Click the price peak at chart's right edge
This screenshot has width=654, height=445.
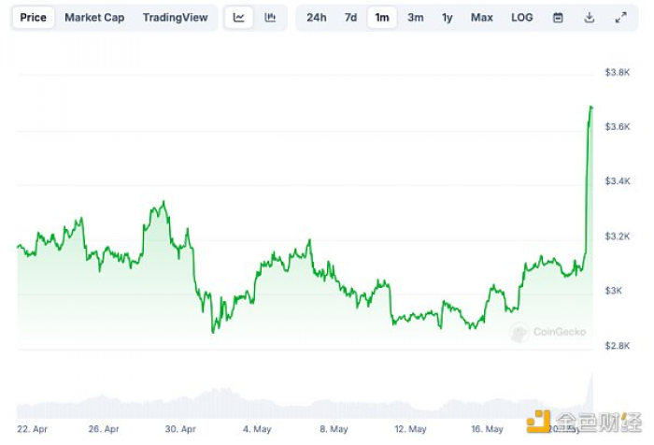[x=591, y=108]
